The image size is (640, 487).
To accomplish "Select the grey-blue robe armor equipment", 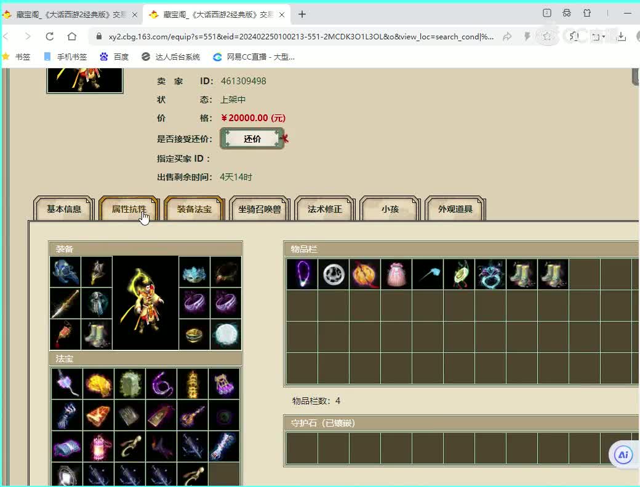I will 97,303.
